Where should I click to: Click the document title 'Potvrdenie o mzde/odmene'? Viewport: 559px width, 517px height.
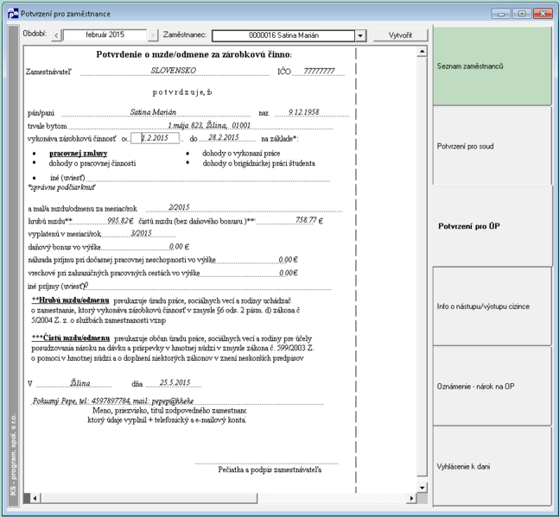point(194,54)
